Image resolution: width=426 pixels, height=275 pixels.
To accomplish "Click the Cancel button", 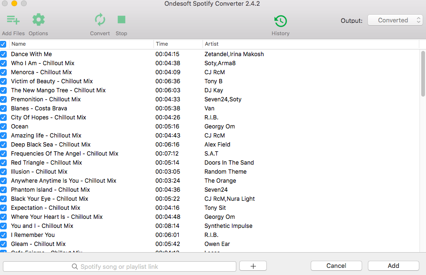I will point(336,266).
